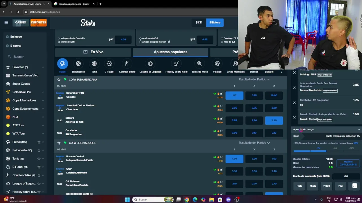Viewport: 362px width, 203px height.
Task: Expand the NBA sidebar section
Action: pos(43,117)
